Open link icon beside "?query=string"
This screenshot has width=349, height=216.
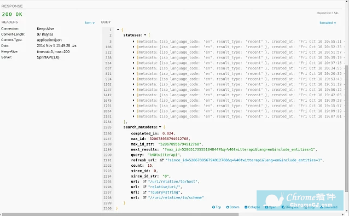click(144, 192)
